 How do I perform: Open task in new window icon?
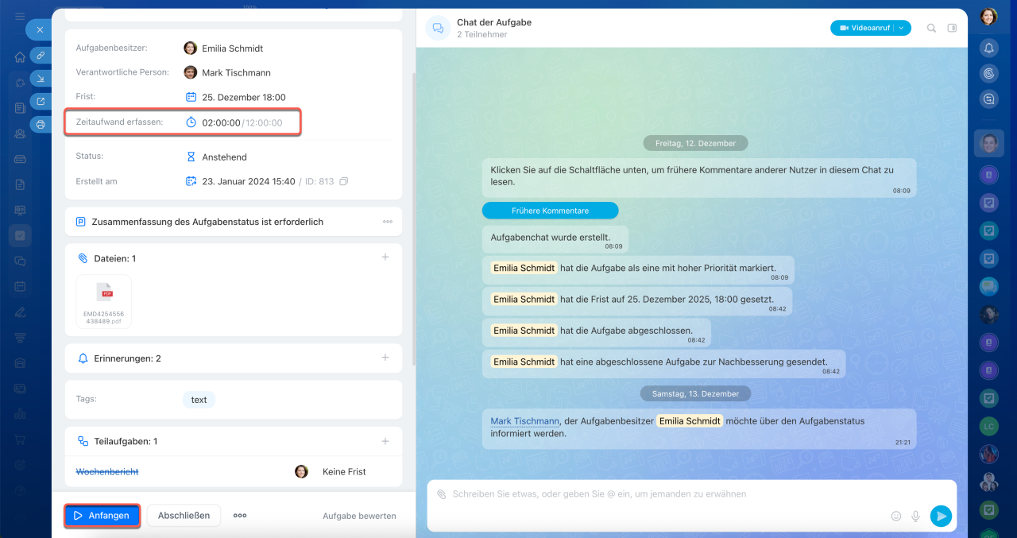point(41,102)
